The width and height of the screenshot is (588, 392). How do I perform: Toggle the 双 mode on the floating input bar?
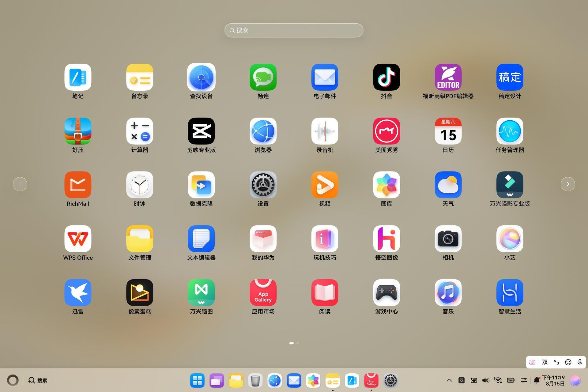click(545, 362)
